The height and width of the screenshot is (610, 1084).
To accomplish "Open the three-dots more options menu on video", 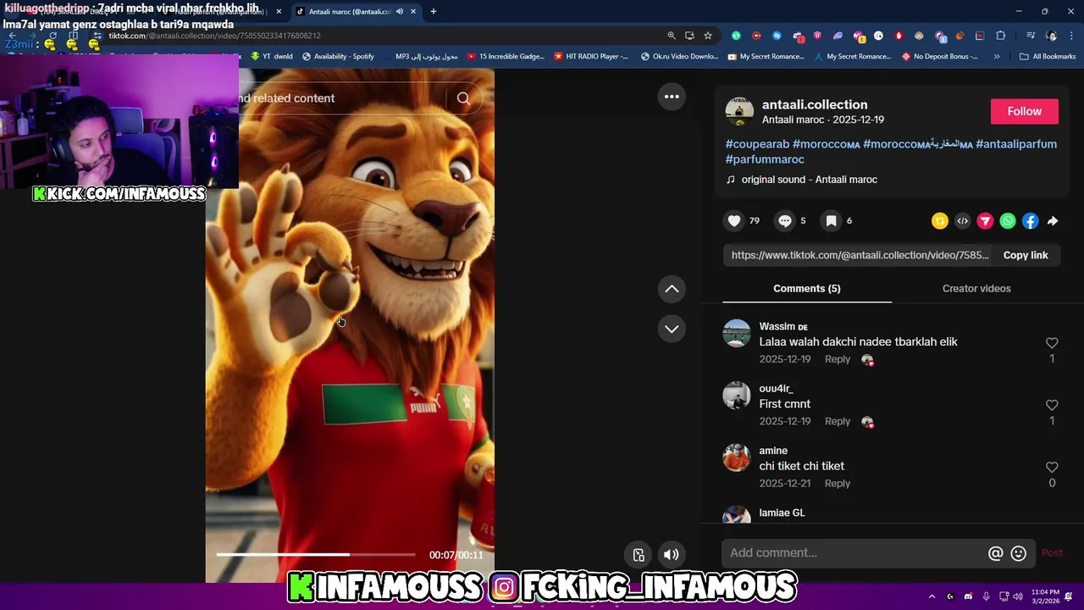I will (672, 97).
